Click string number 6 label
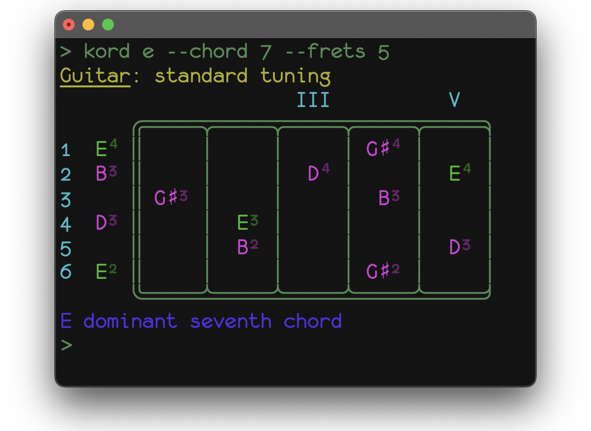Image resolution: width=591 pixels, height=431 pixels. coord(66,272)
